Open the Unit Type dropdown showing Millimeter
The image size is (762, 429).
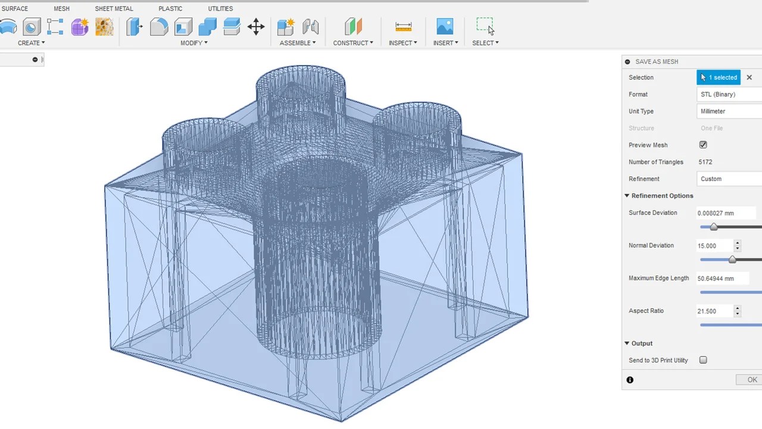pyautogui.click(x=730, y=111)
